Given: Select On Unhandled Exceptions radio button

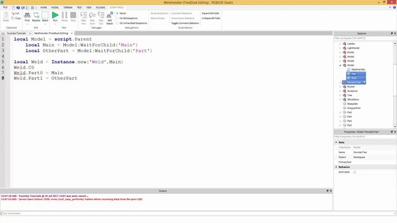Looking at the screenshot, I should tap(117, 23).
